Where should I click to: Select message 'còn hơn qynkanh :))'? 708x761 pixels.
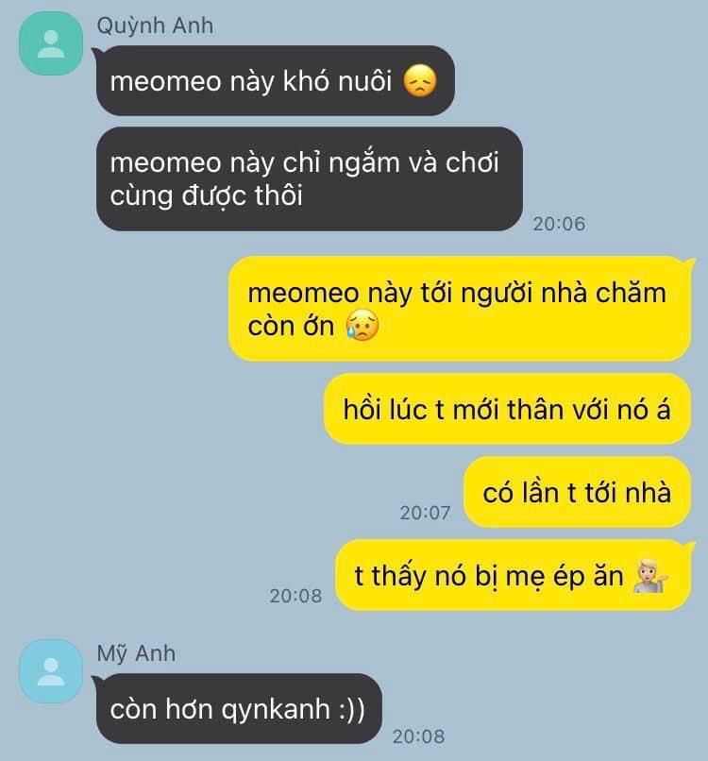pyautogui.click(x=239, y=708)
